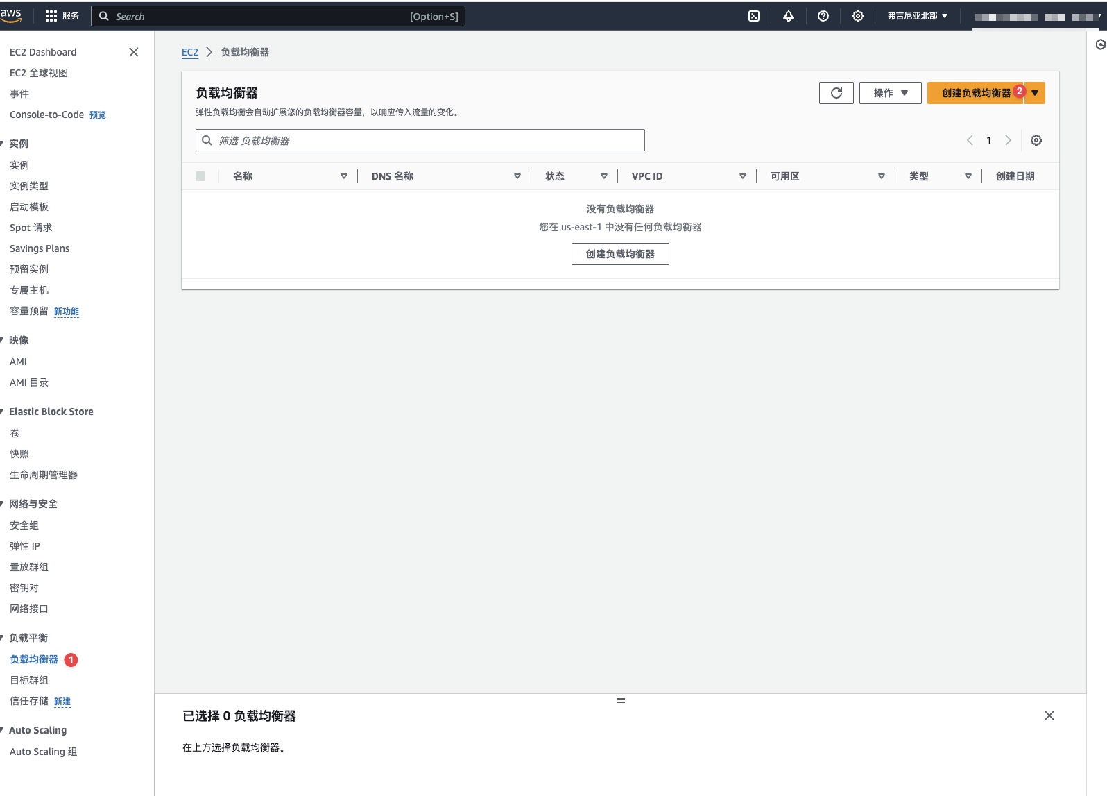The image size is (1107, 796).
Task: Toggle the select-all checkbox in table header
Action: coord(200,176)
